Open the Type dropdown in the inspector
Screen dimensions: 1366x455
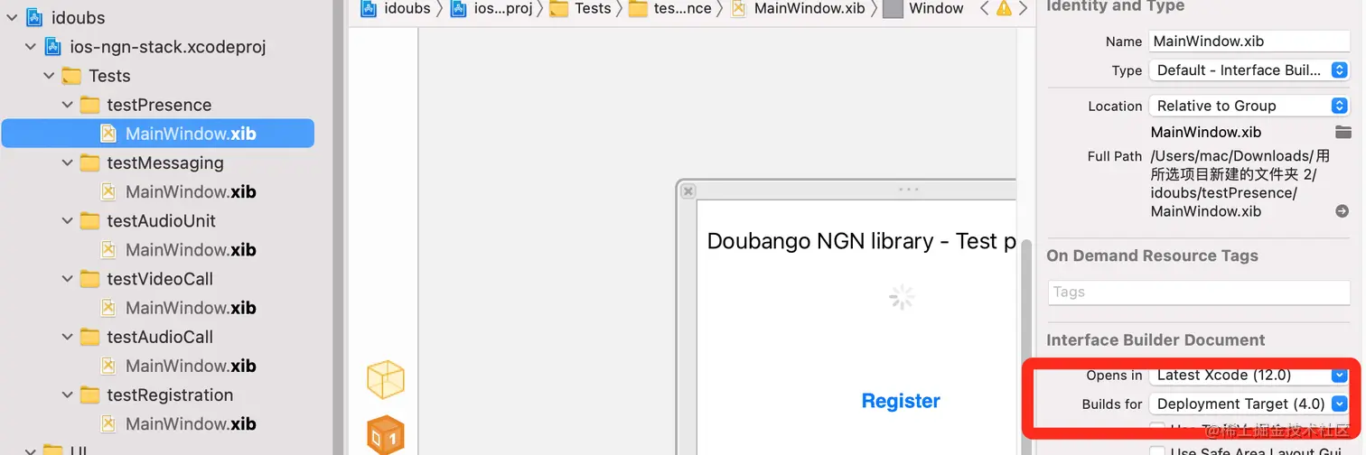click(1249, 70)
